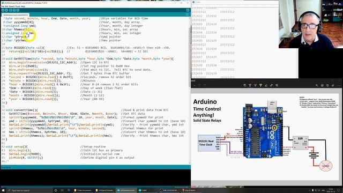Click 'void setup(){' code line

coord(17,146)
